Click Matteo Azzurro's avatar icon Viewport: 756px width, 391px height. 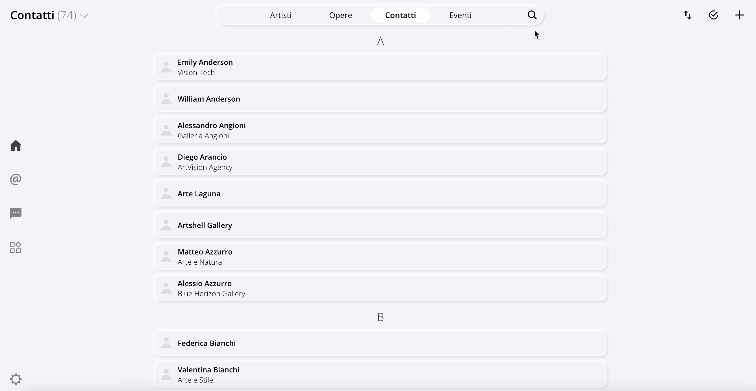click(166, 257)
